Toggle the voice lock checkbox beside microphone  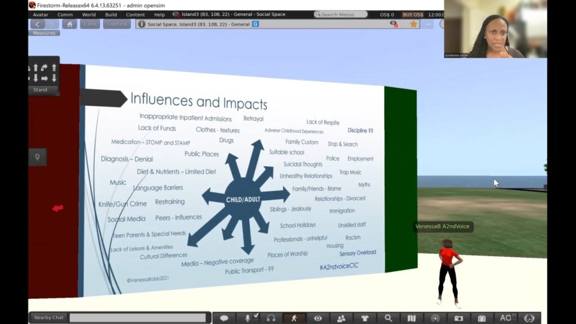256,316
